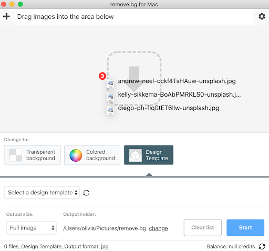Open settings via the gear icon

(x=262, y=16)
